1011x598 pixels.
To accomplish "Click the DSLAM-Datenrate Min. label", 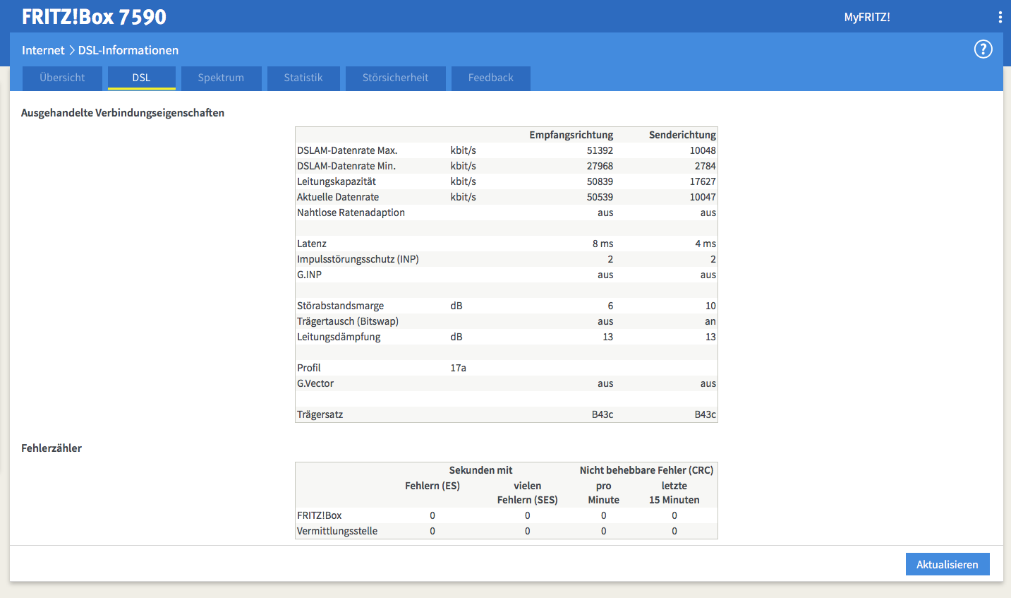I will click(x=346, y=166).
